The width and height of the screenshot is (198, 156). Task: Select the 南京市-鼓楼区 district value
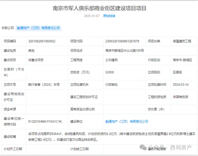point(182,60)
